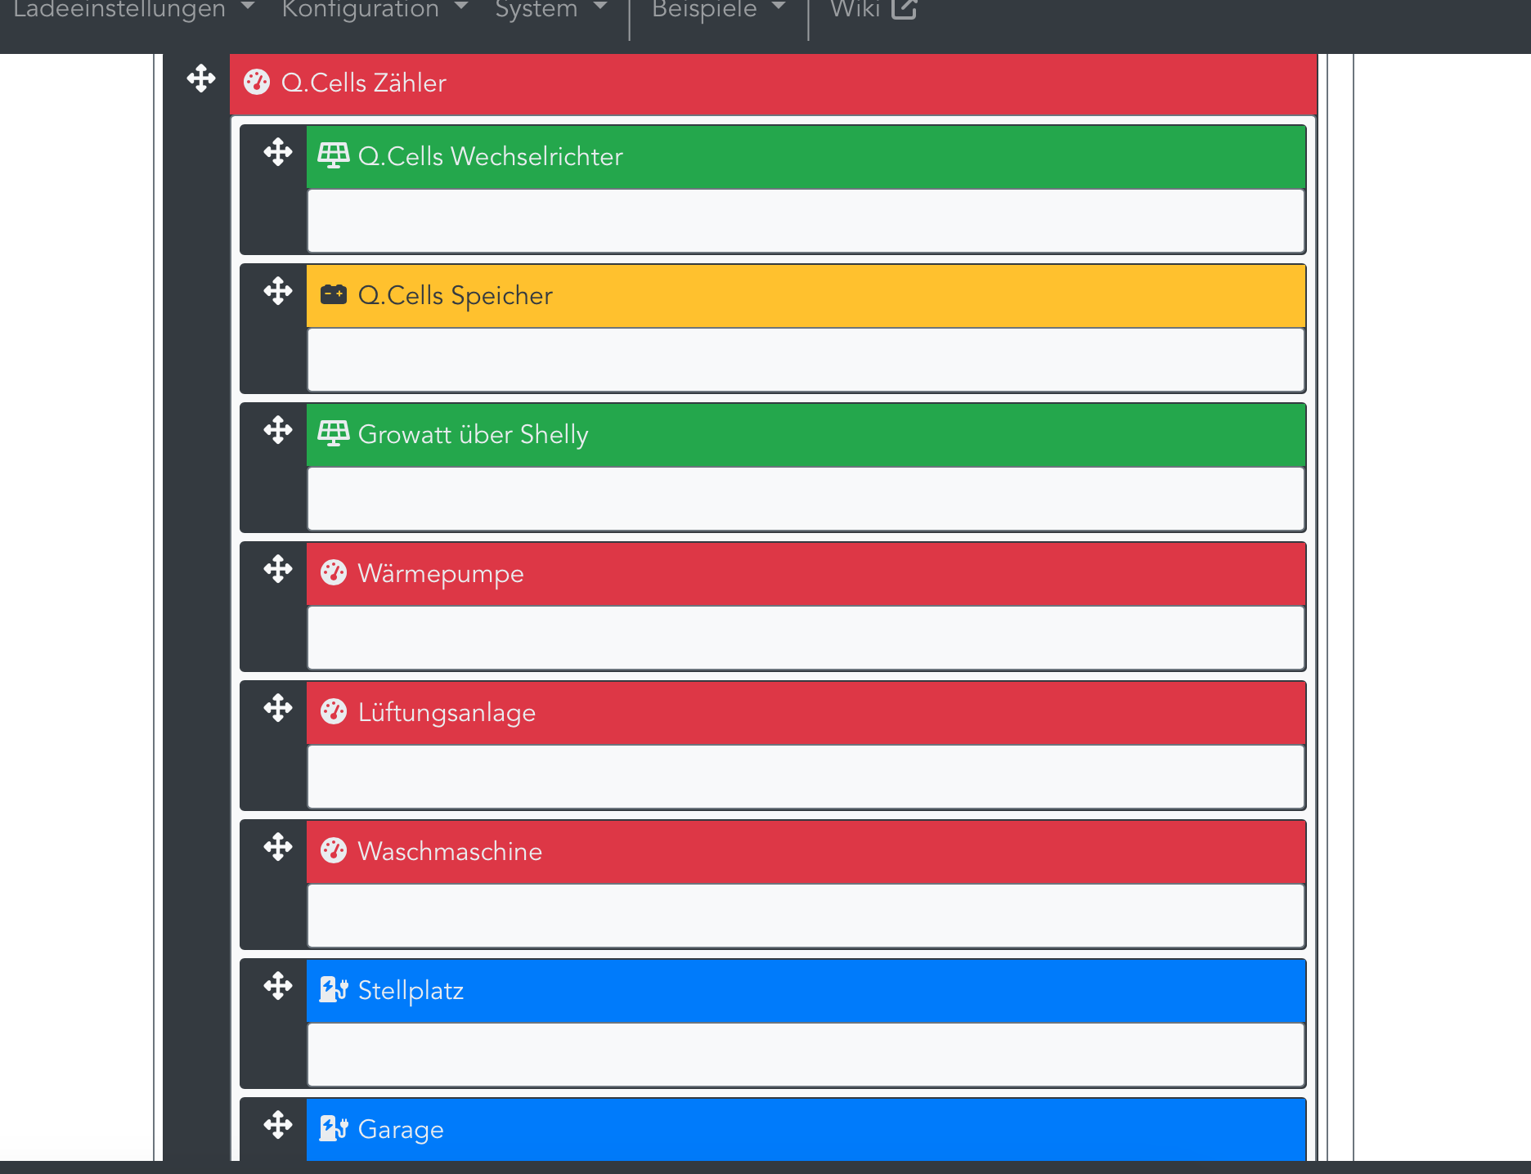The width and height of the screenshot is (1531, 1174).
Task: Select the Q.Cells Wechselrichter label
Action: coord(491,156)
